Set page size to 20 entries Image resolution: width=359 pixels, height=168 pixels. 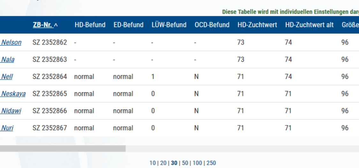(x=163, y=163)
